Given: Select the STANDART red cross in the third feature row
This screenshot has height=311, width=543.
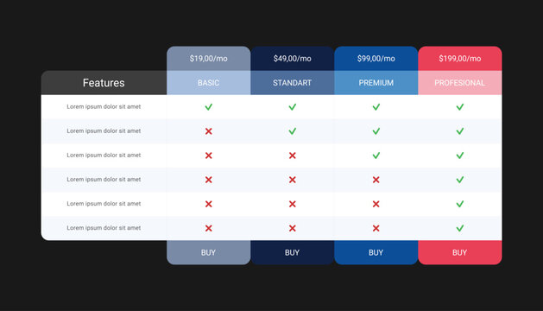Looking at the screenshot, I should [293, 155].
